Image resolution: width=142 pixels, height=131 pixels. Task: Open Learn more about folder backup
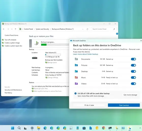[86, 54]
